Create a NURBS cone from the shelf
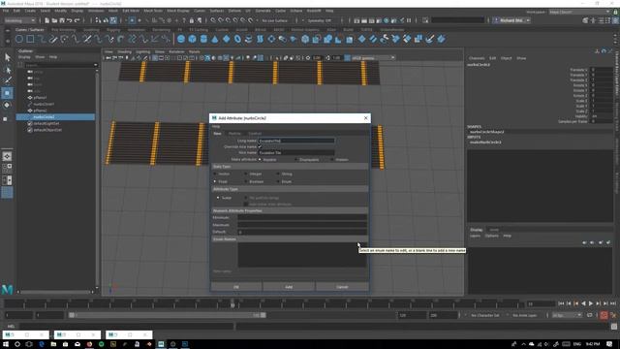620x349 pixels. point(215,39)
